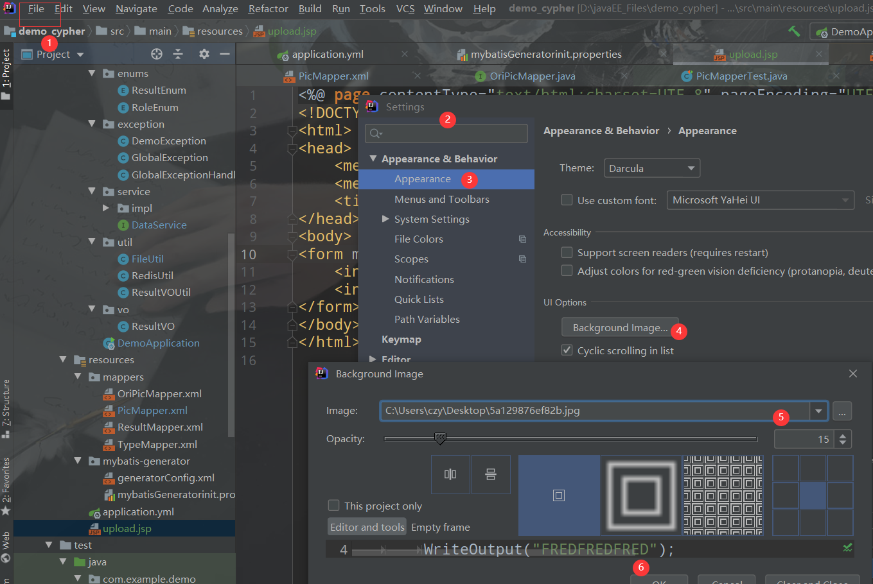Open the Web side tool window
The width and height of the screenshot is (873, 584).
coord(6,547)
